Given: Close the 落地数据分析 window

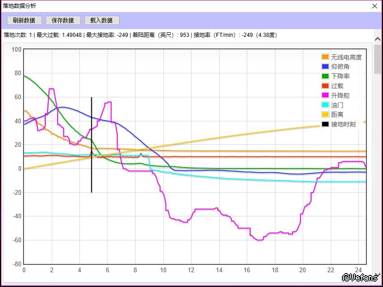Looking at the screenshot, I should coord(375,6).
